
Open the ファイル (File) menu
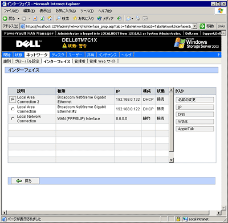[x=11, y=11]
